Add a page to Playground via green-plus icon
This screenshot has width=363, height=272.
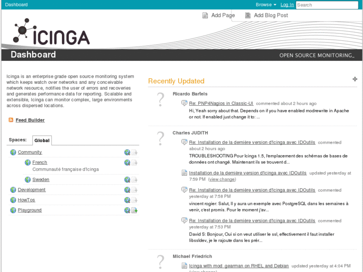[134, 210]
